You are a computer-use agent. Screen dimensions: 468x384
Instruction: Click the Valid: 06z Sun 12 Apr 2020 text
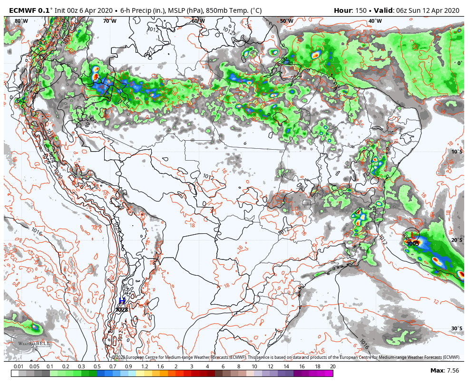(x=420, y=10)
